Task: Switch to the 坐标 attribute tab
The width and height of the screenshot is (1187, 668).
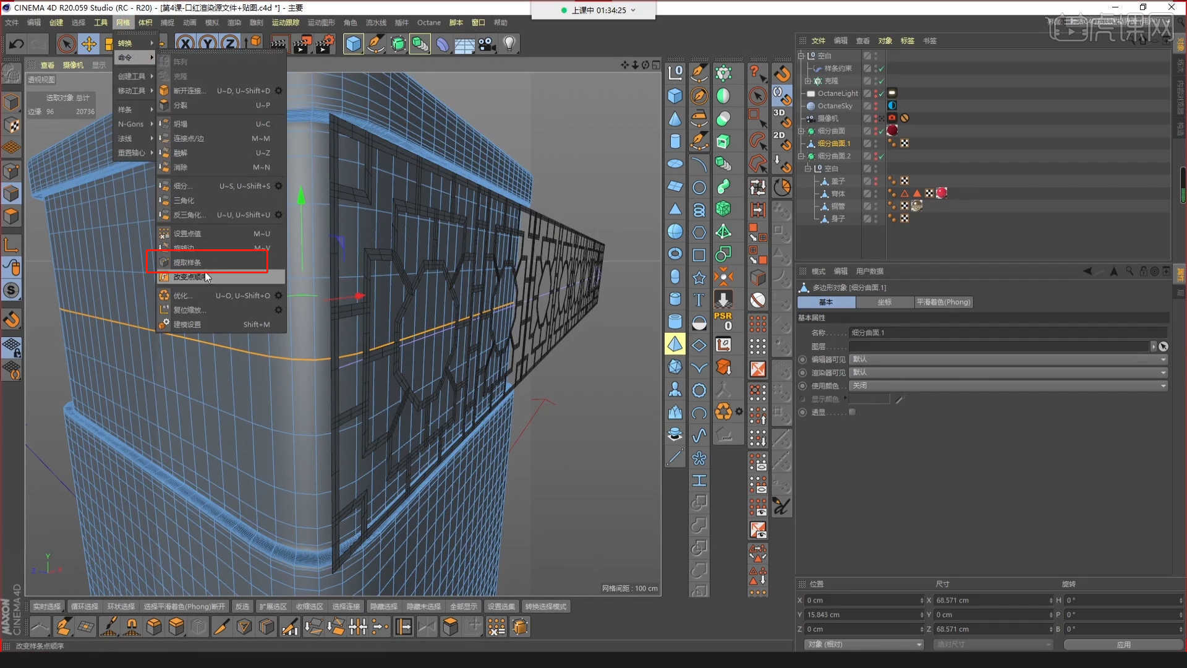Action: click(x=885, y=302)
